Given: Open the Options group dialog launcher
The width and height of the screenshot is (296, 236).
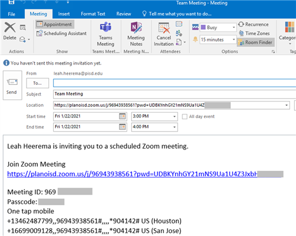Looking at the screenshot, I should click(x=274, y=52).
